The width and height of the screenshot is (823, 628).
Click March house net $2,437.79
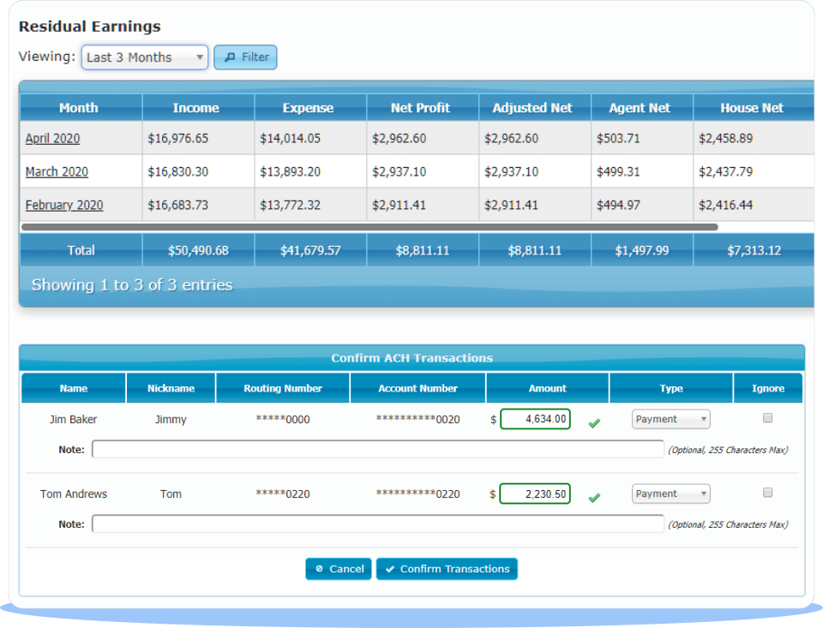coord(726,172)
